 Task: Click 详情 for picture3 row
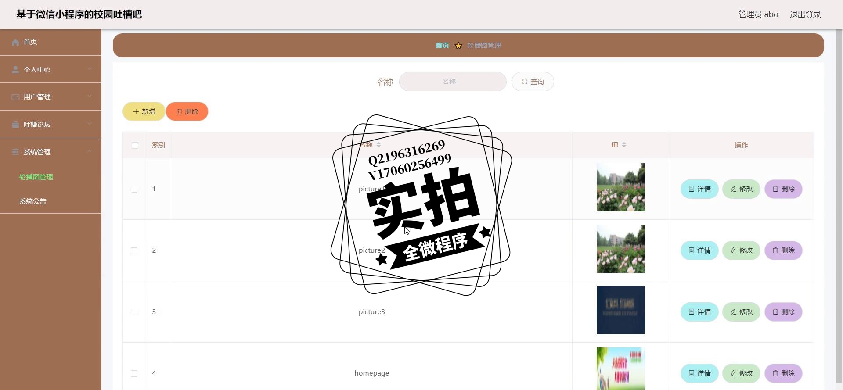pos(699,312)
